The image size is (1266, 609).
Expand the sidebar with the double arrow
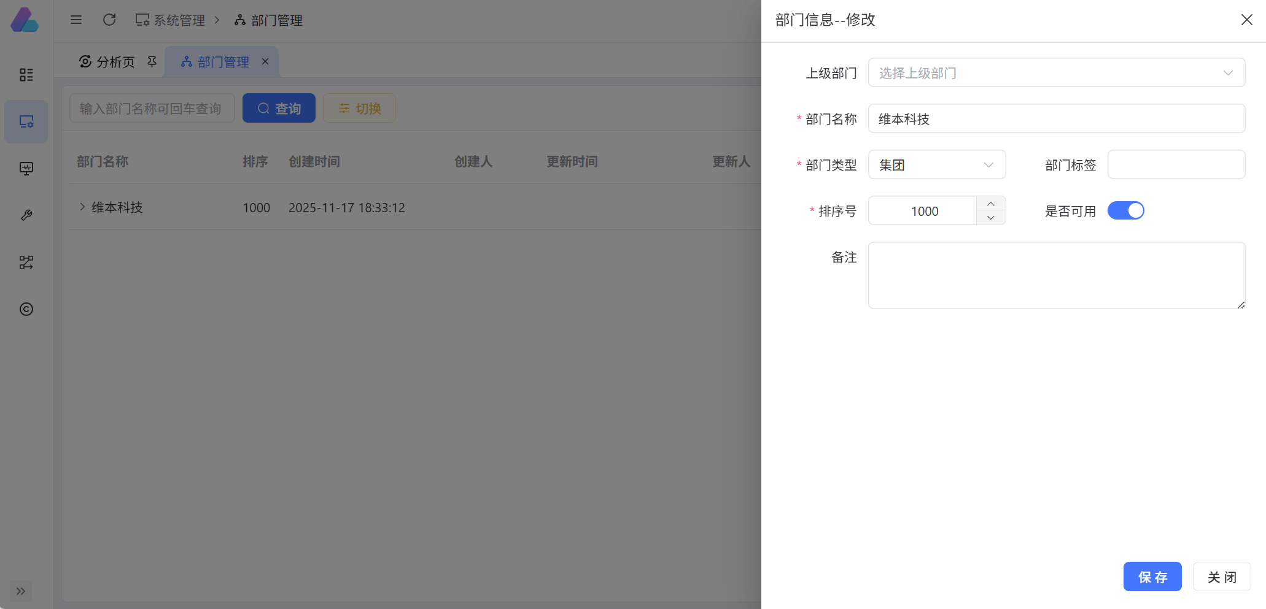pos(21,591)
